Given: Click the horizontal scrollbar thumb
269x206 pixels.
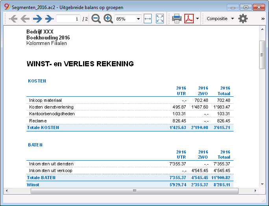Looking at the screenshot, I should [x=135, y=191].
